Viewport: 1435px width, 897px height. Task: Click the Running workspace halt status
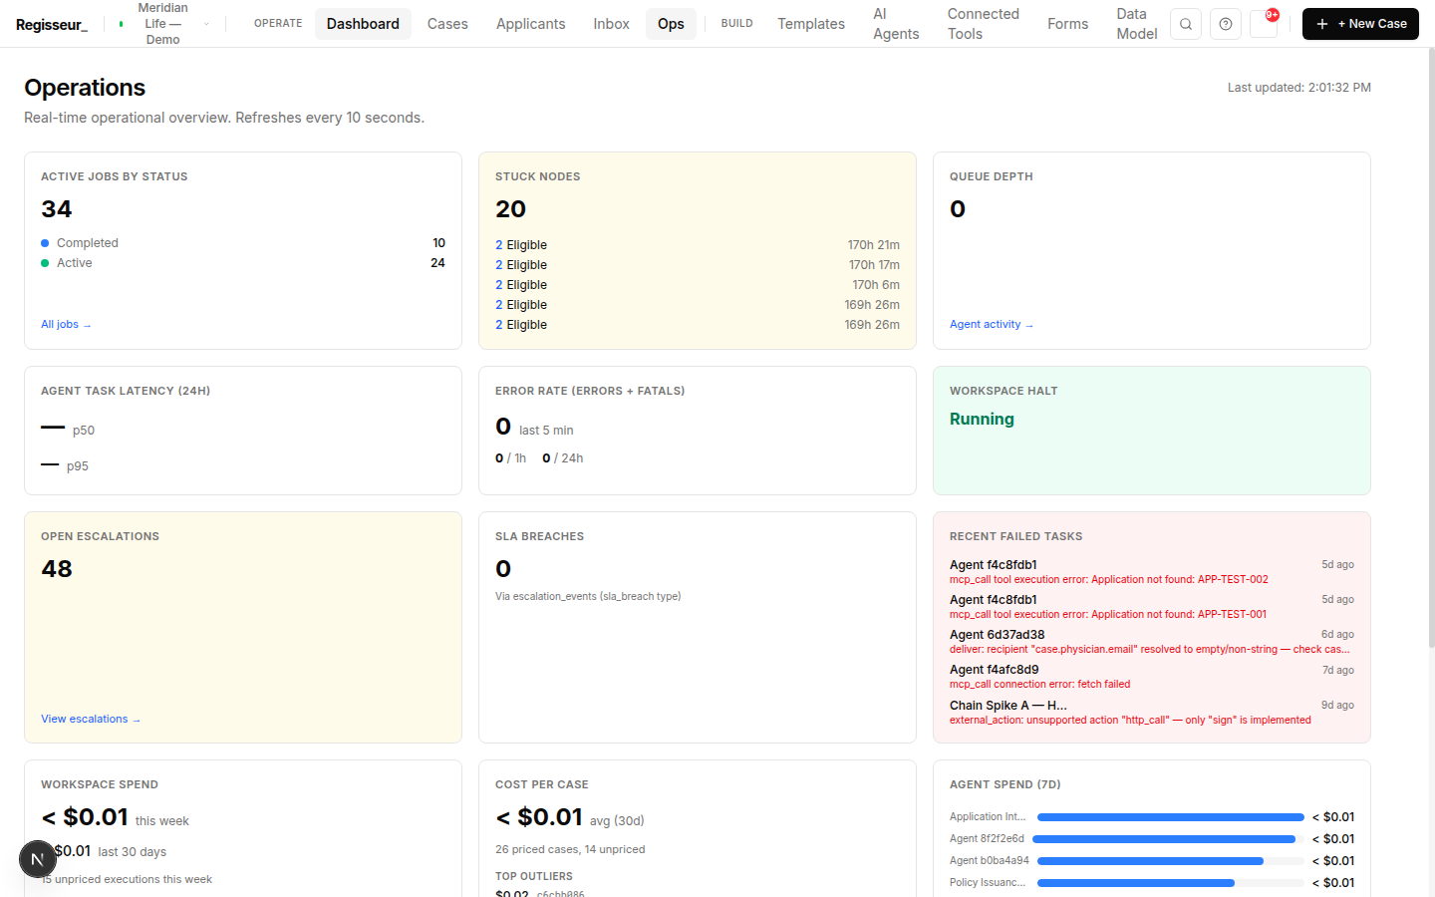click(982, 420)
